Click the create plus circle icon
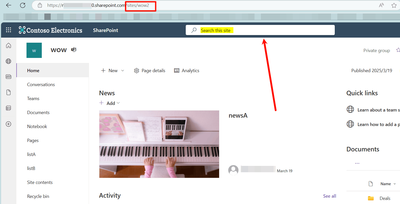This screenshot has width=400, height=204. click(x=8, y=124)
